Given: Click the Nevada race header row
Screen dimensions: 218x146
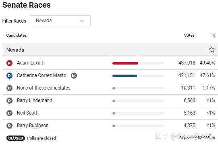Looking at the screenshot, I should pyautogui.click(x=110, y=50).
